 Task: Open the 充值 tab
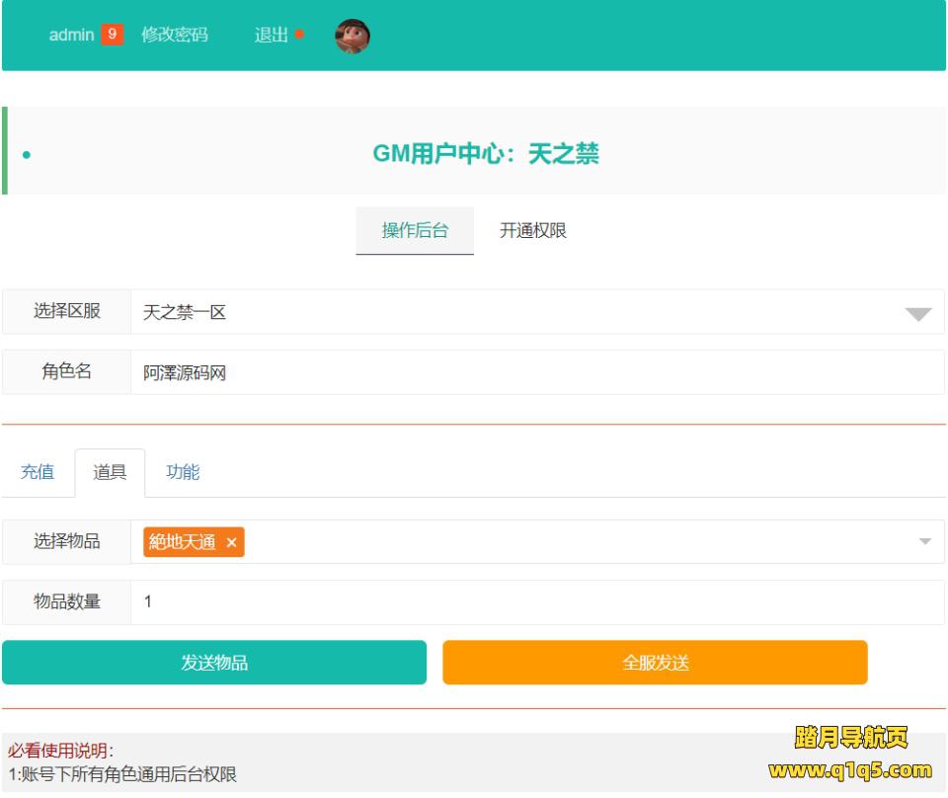[x=38, y=472]
